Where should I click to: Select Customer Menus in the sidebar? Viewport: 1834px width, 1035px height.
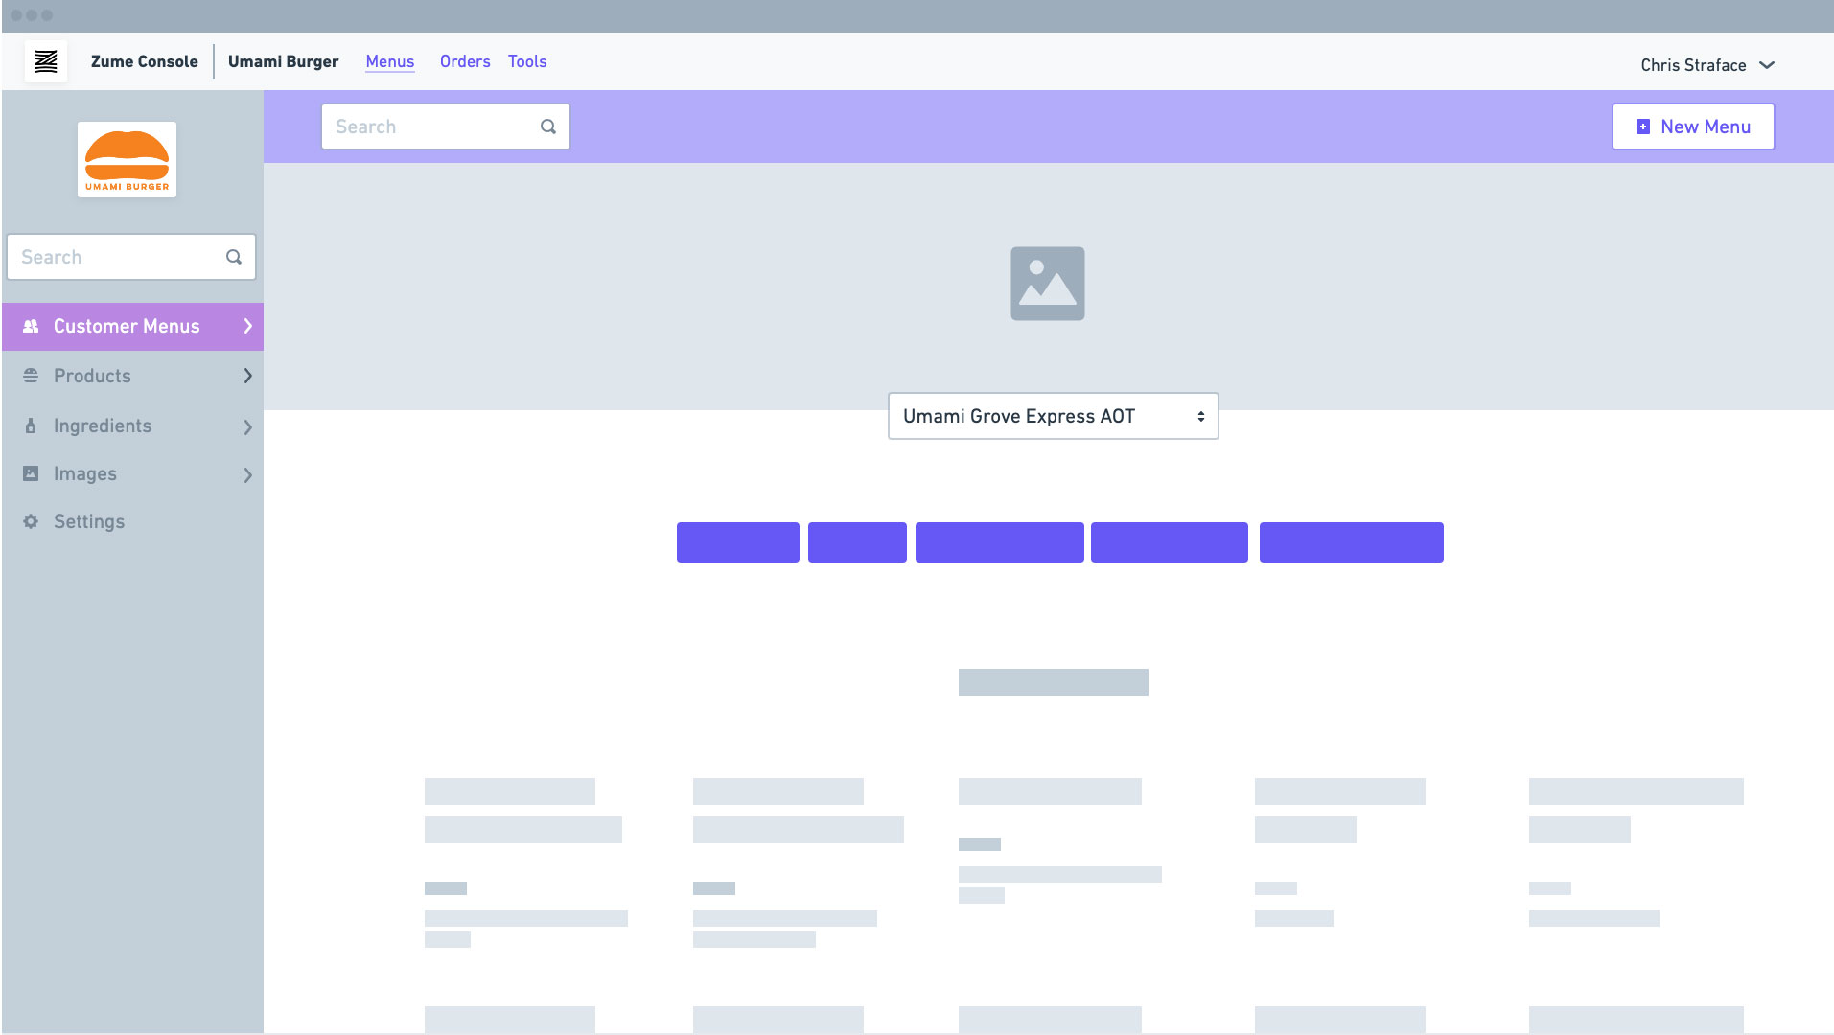[x=132, y=327]
